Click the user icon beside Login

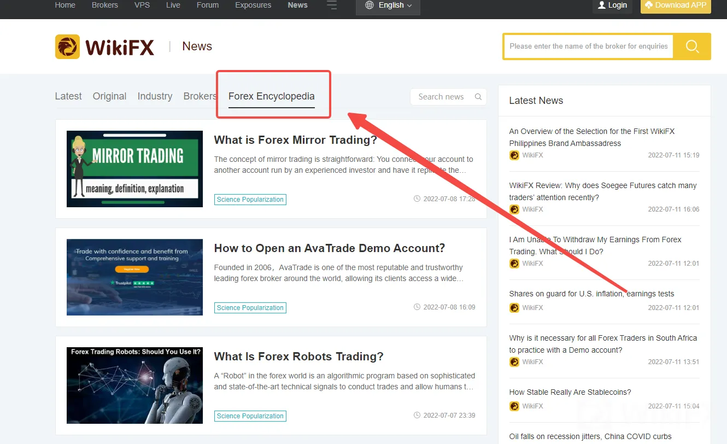[602, 5]
